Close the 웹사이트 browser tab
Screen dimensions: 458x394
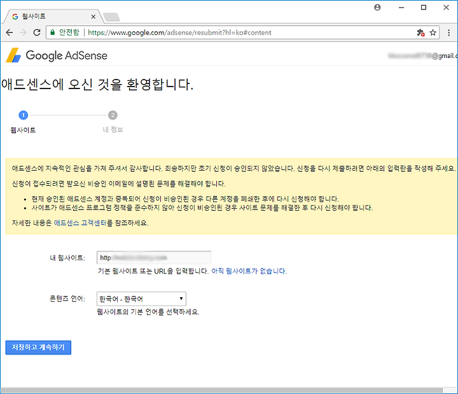(x=93, y=17)
